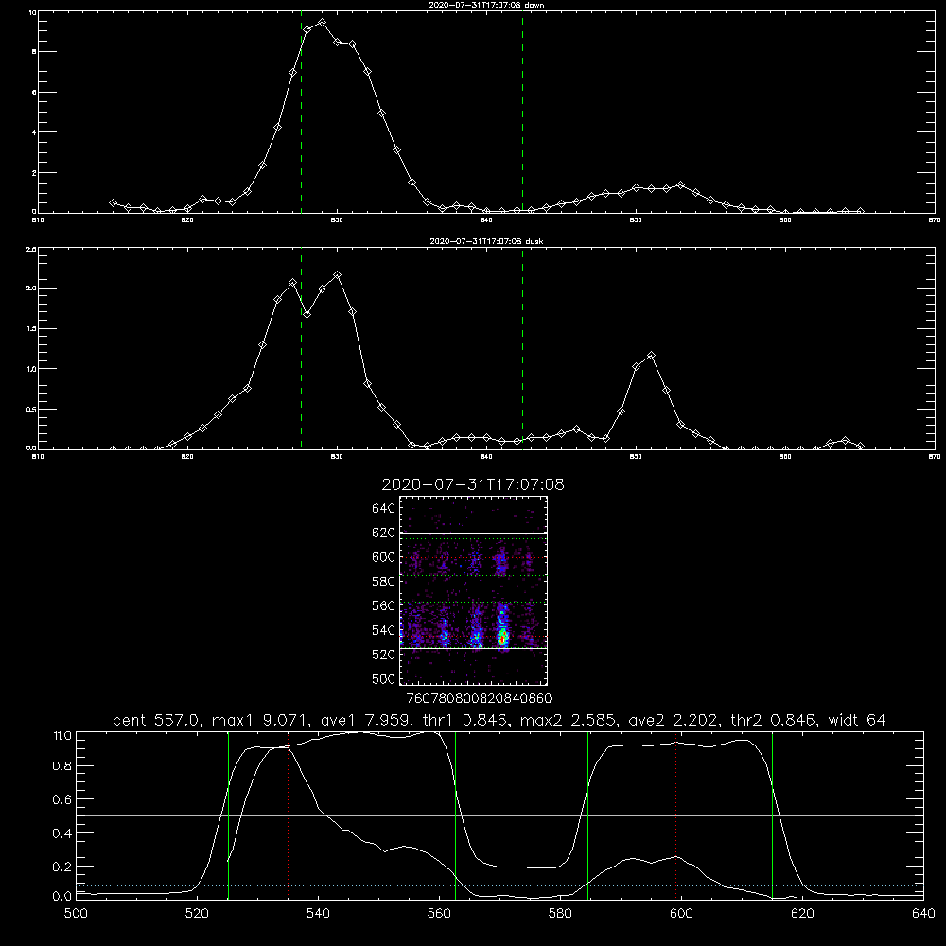Click the heat map x-axis tick labels '760780800820840860'
946x946 pixels.
point(479,698)
